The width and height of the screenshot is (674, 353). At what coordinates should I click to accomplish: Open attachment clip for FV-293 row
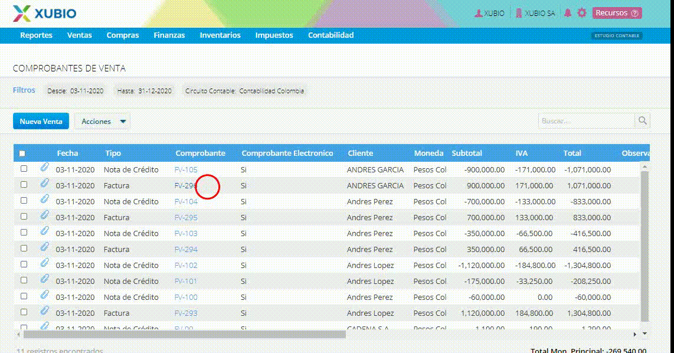(x=45, y=311)
